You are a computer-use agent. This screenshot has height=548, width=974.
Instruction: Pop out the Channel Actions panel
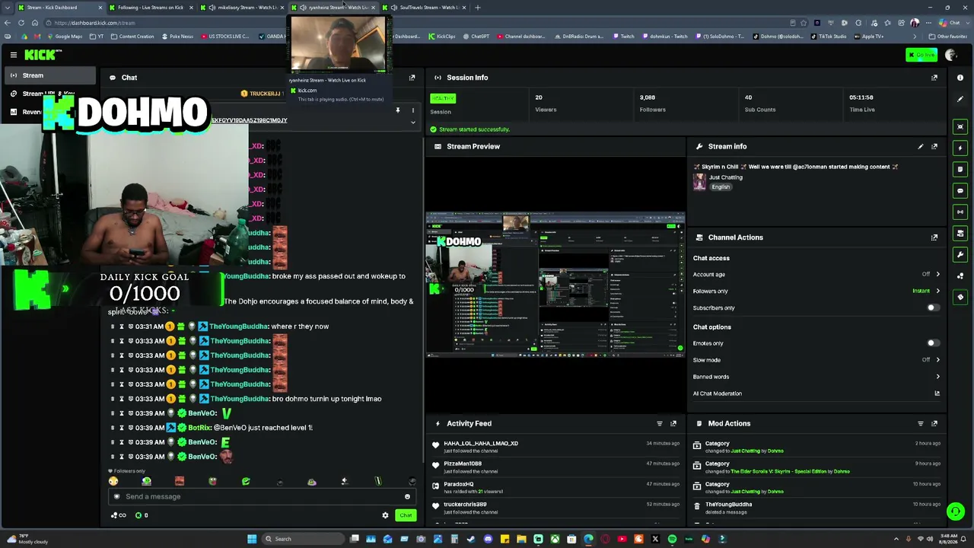pos(934,237)
